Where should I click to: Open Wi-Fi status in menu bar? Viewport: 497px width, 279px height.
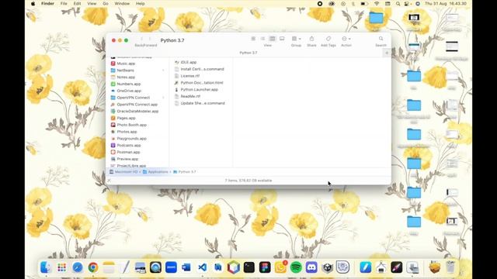377,3
